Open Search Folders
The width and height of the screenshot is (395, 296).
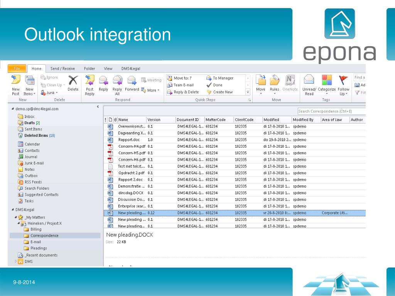pos(34,188)
